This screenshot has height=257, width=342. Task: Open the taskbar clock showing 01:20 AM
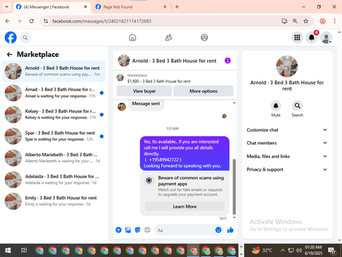click(x=313, y=250)
